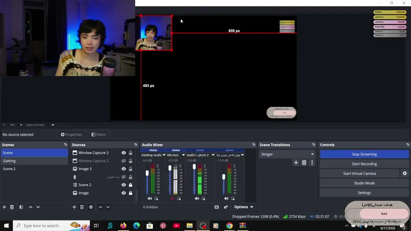The width and height of the screenshot is (411, 231).
Task: Open advanced audio properties gears icon
Action: point(226,207)
